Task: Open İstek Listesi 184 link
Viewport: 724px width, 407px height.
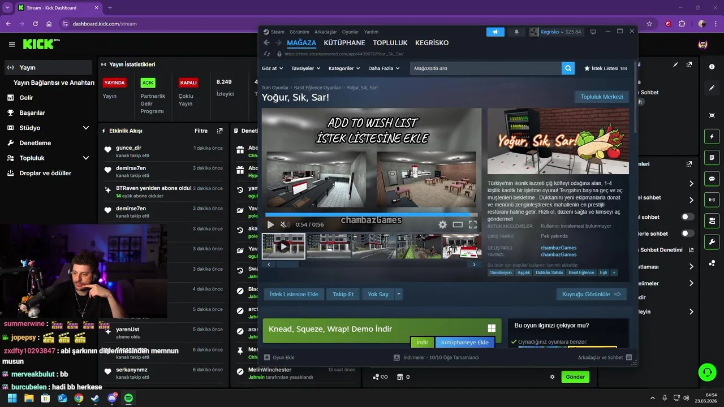Action: (605, 68)
